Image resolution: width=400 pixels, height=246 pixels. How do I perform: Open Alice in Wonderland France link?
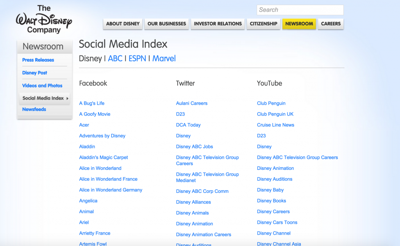click(x=108, y=179)
